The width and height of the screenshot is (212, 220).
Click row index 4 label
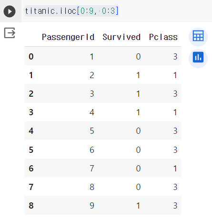coord(31,131)
